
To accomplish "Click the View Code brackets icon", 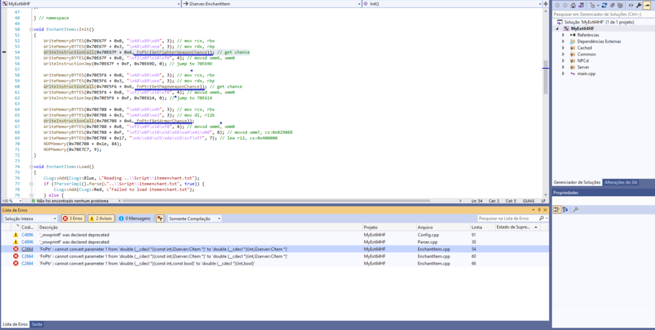I will (629, 5).
